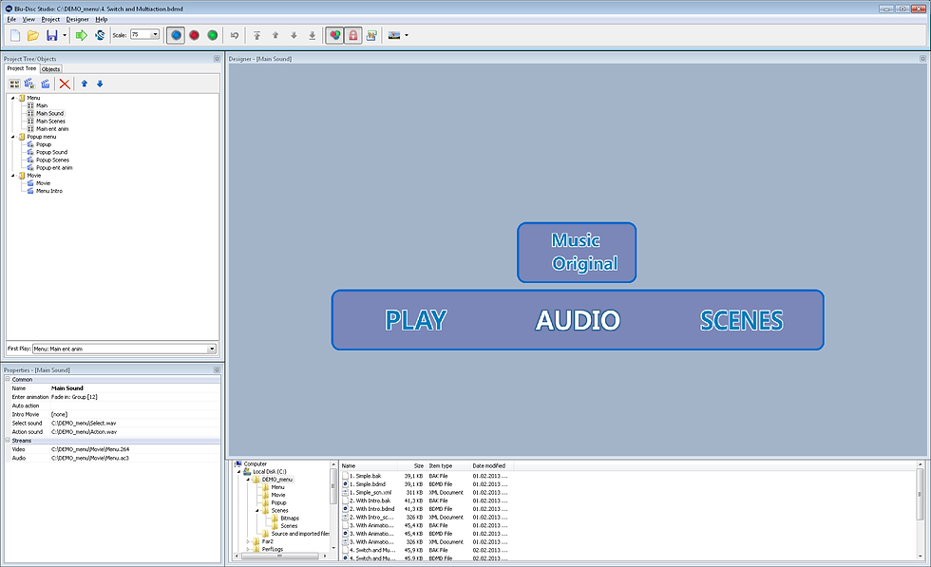Collapse the Streams properties section
Image resolution: width=931 pixels, height=567 pixels.
tap(8, 441)
